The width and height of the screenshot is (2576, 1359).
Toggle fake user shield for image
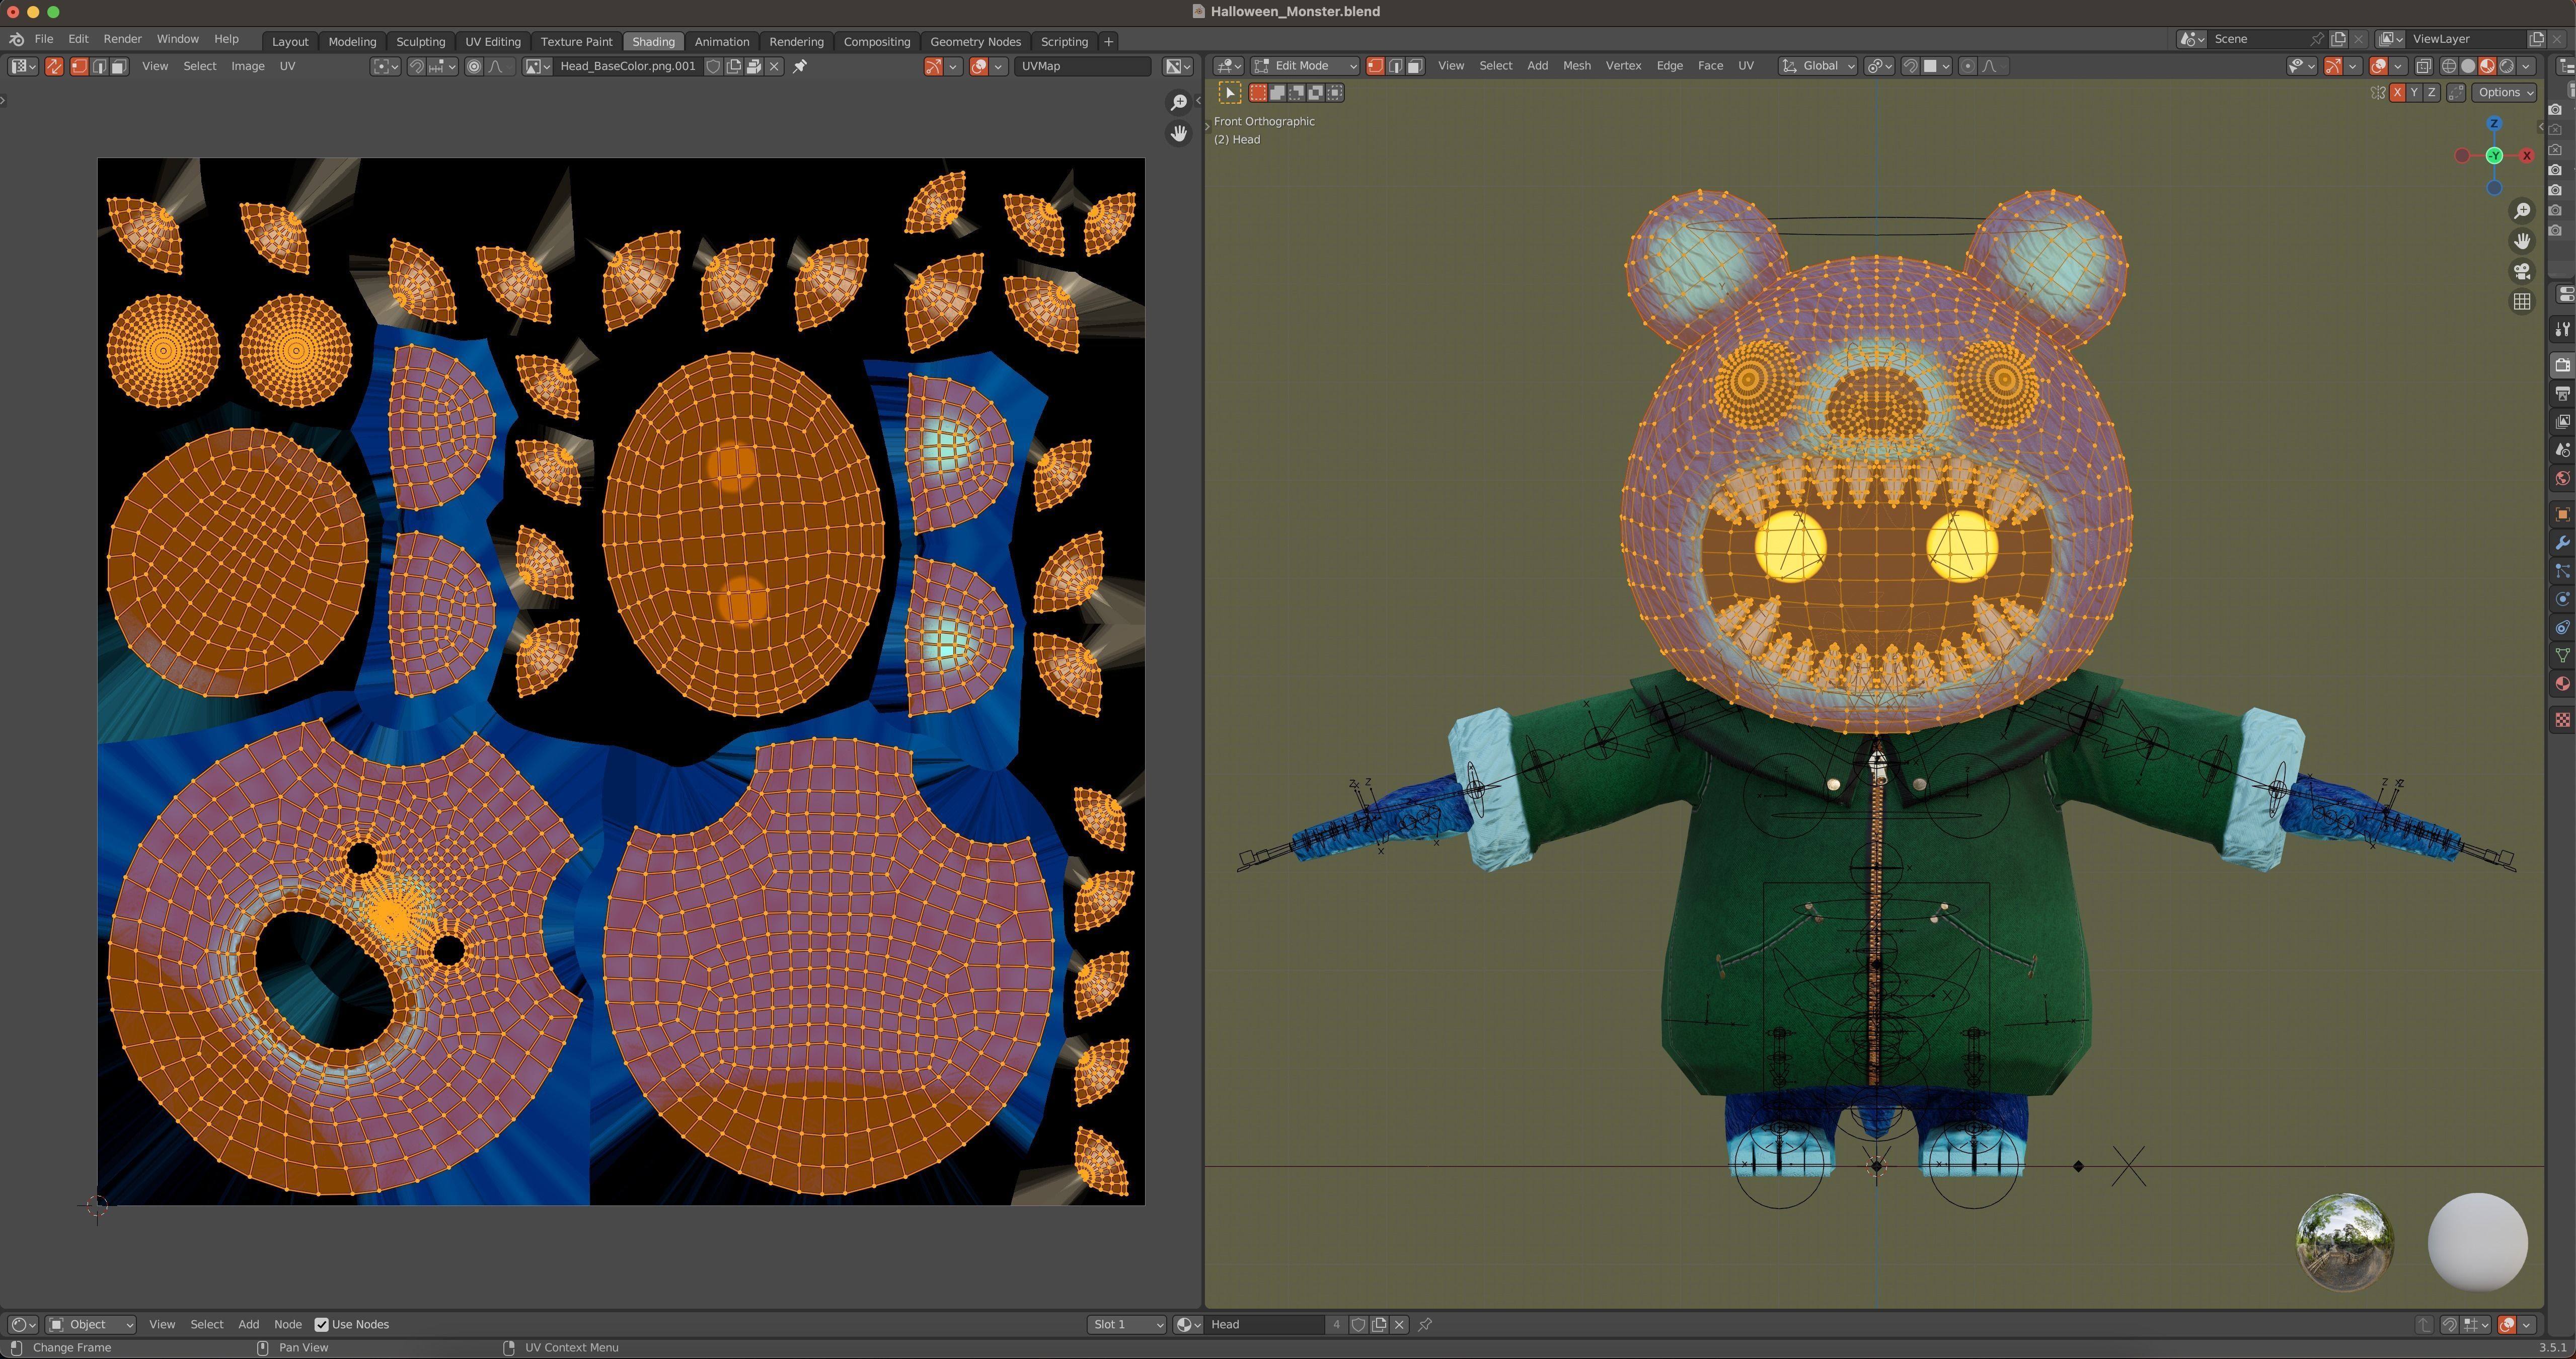713,66
